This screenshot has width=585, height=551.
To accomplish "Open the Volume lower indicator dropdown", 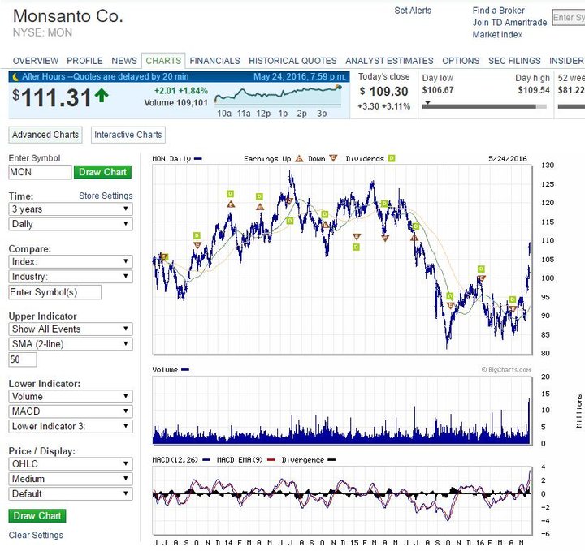I will 71,396.
